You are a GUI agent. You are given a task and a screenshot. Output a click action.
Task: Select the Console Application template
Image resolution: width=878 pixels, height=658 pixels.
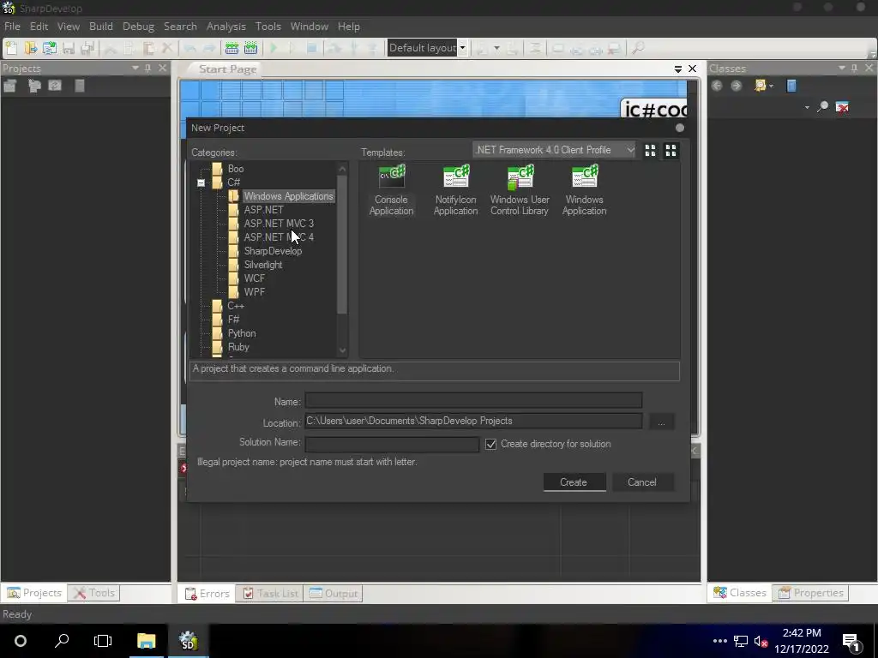click(x=391, y=190)
